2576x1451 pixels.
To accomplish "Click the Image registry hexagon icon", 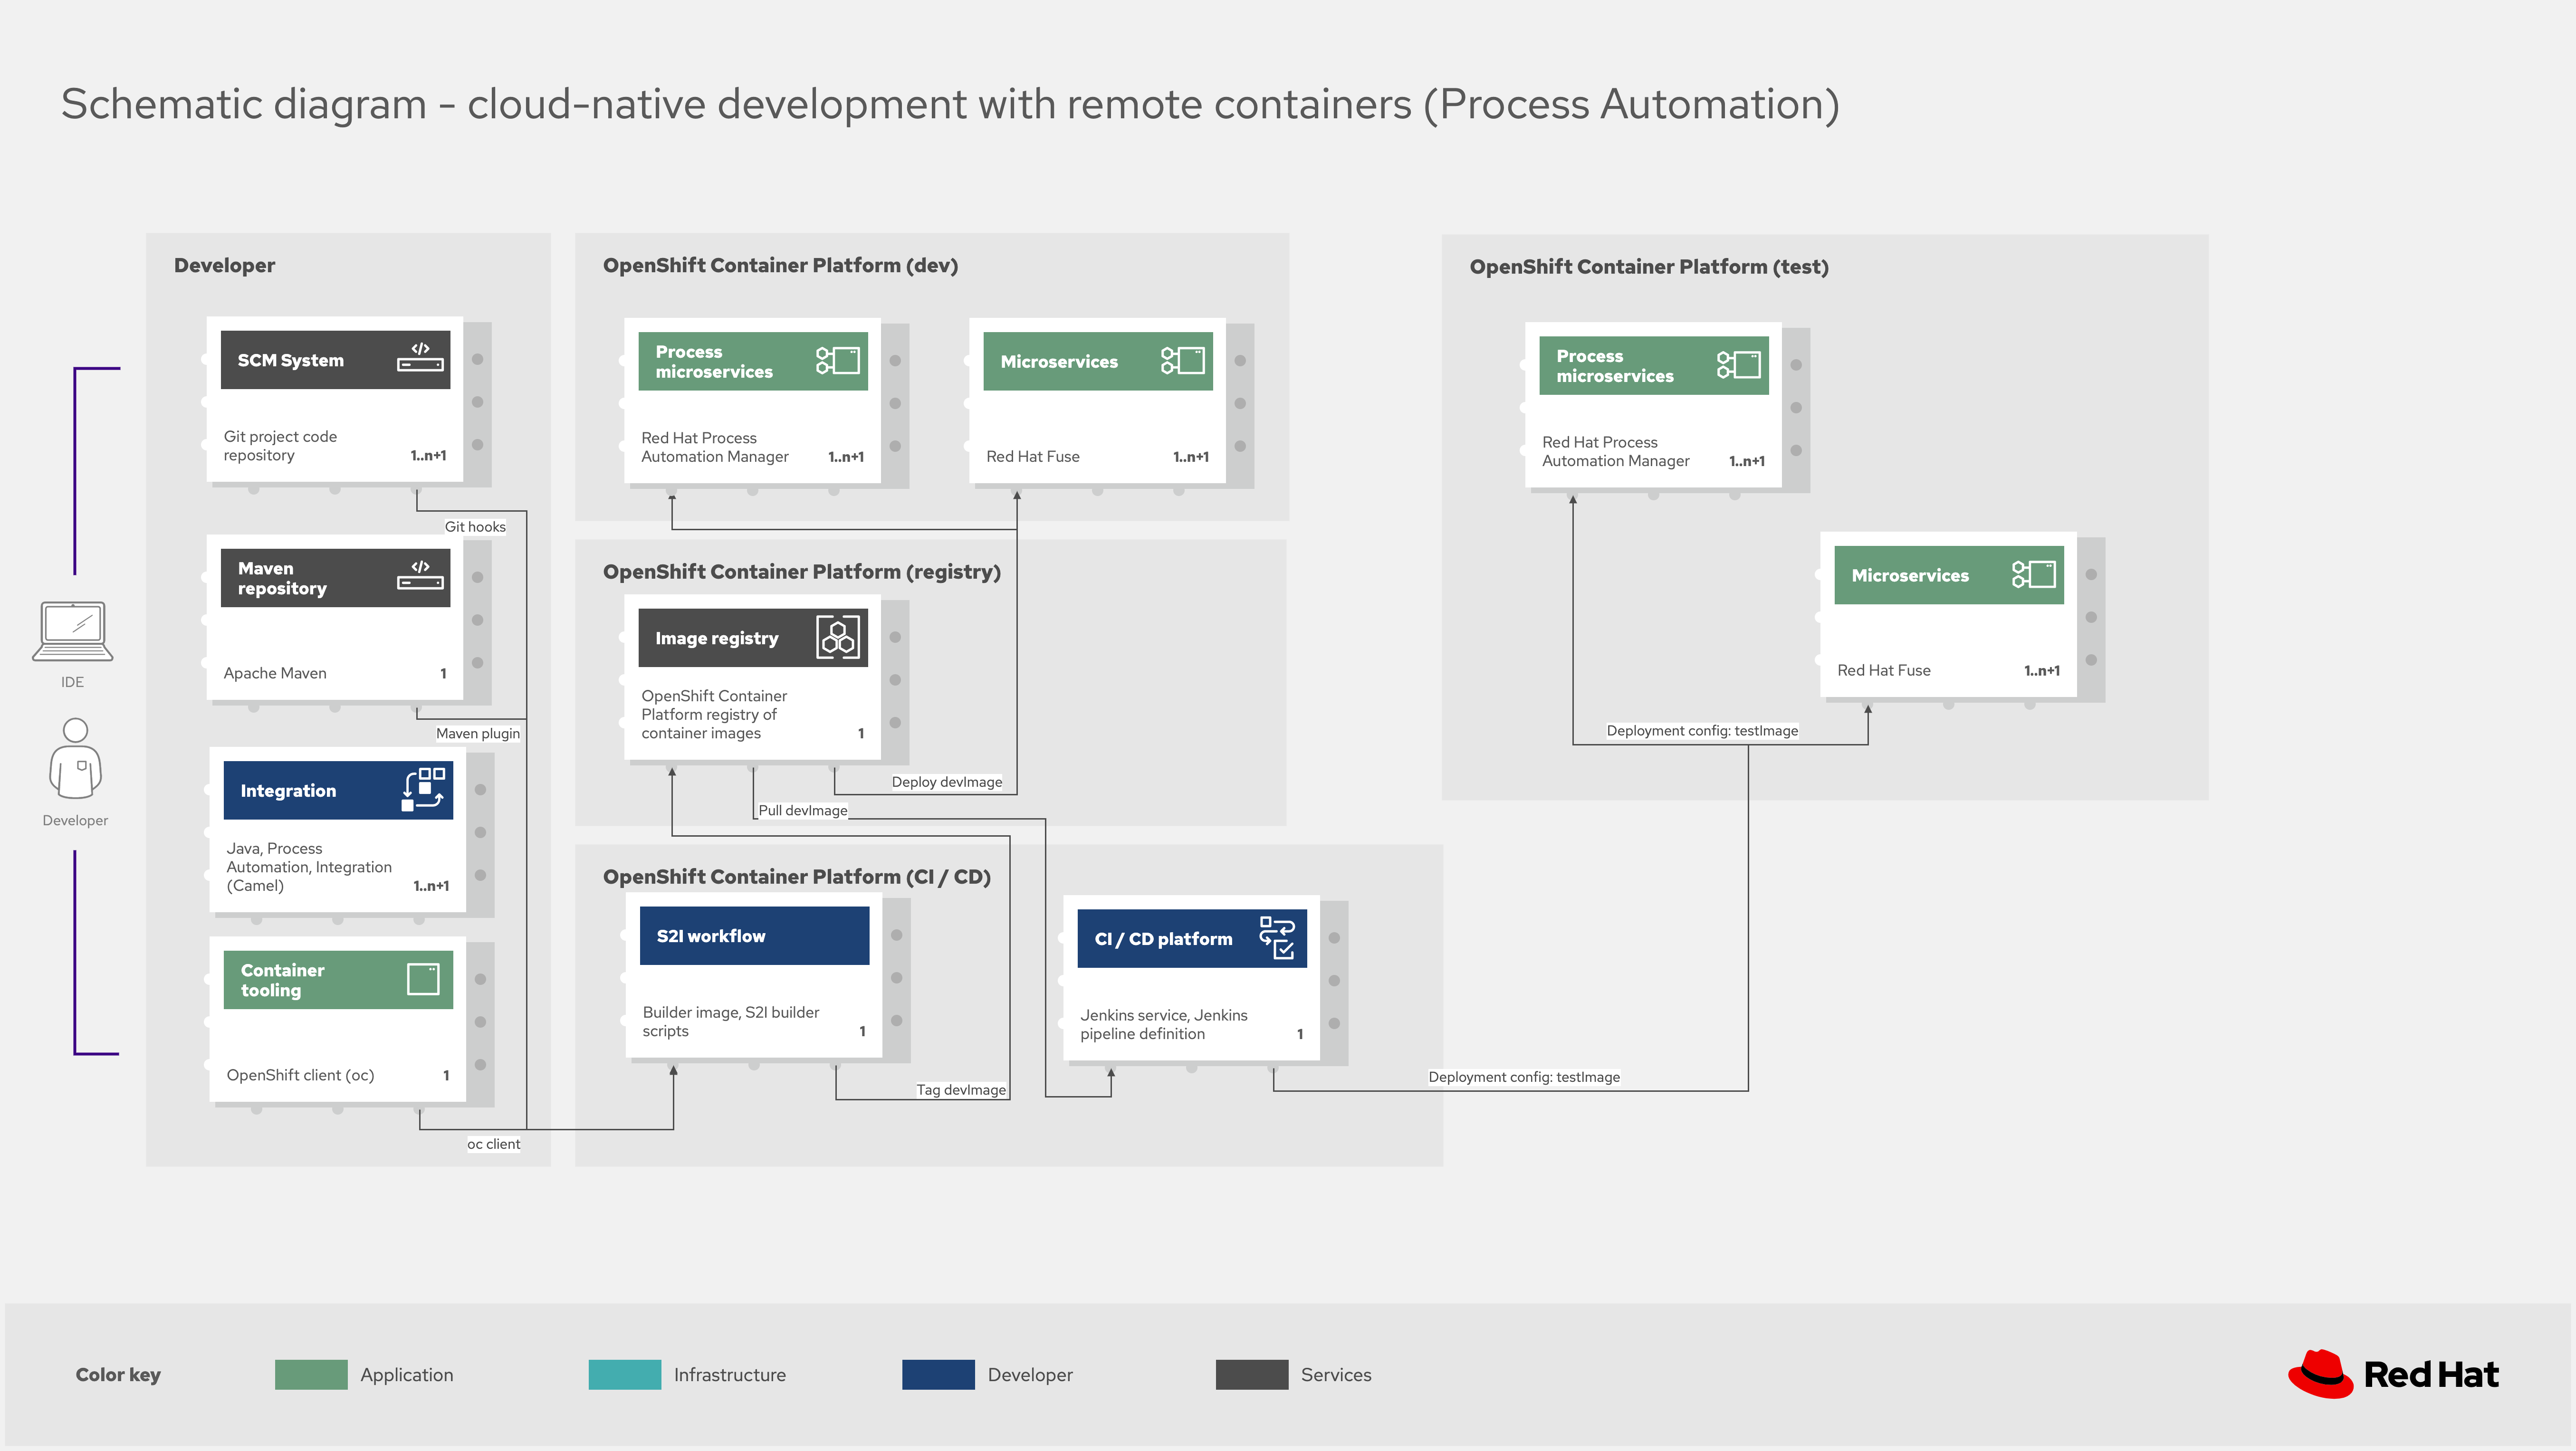I will pyautogui.click(x=838, y=637).
